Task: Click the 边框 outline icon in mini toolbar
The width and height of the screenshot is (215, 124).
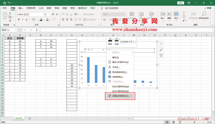Action: tap(117, 40)
